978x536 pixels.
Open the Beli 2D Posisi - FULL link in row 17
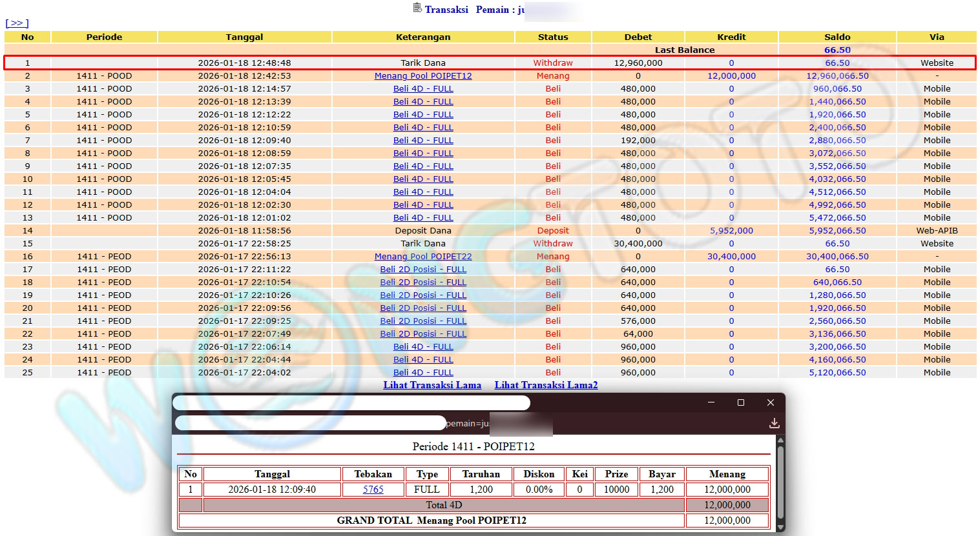pyautogui.click(x=423, y=270)
